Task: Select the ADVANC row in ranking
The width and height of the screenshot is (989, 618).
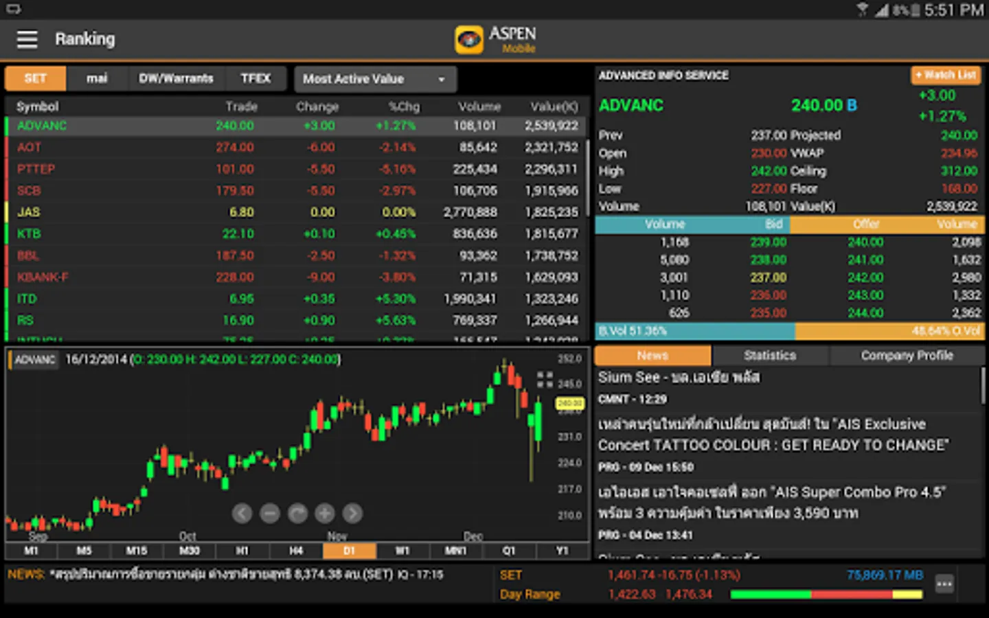Action: click(297, 126)
